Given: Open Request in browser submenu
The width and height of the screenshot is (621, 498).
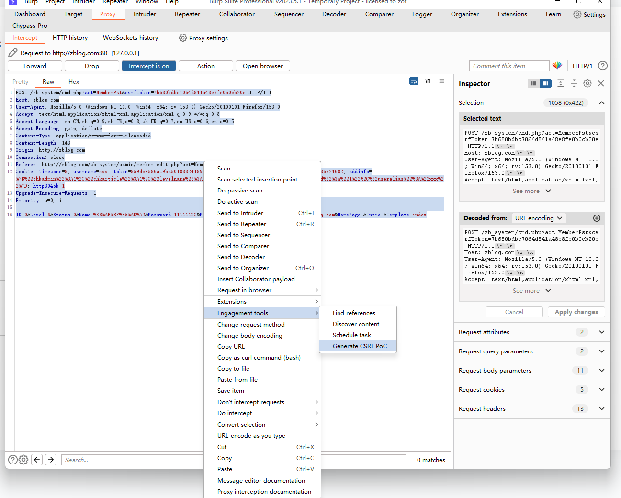Looking at the screenshot, I should [262, 290].
